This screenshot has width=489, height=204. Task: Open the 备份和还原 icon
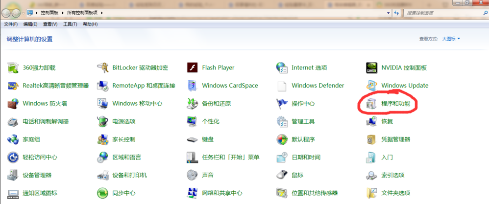point(193,103)
